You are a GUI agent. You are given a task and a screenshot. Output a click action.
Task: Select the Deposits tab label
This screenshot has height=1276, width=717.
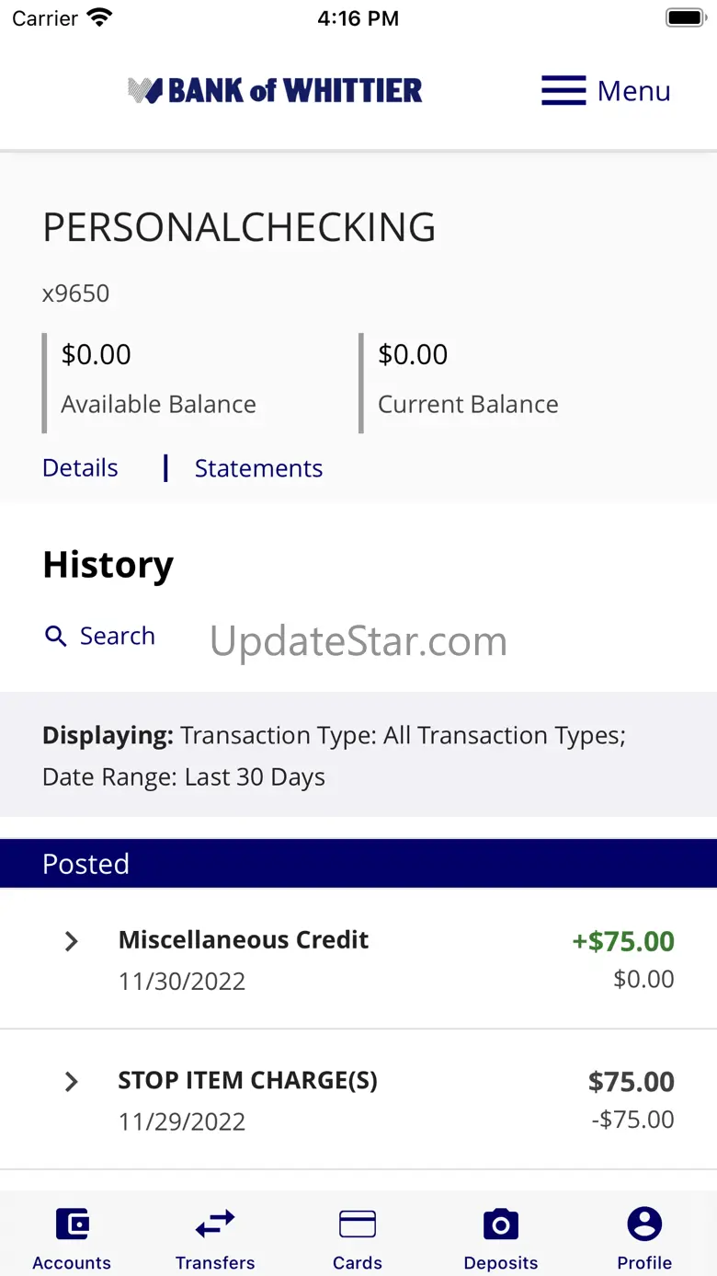point(501,1263)
